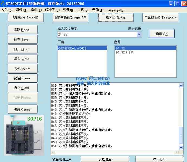187x162 pixels.
Task: Open the 工具链面板 Toolchain button
Action: pos(160,18)
